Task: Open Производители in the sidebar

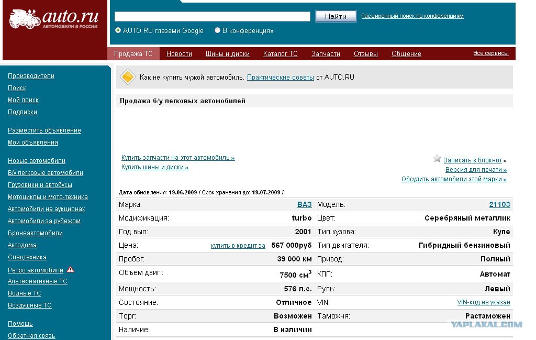Action: pyautogui.click(x=31, y=75)
